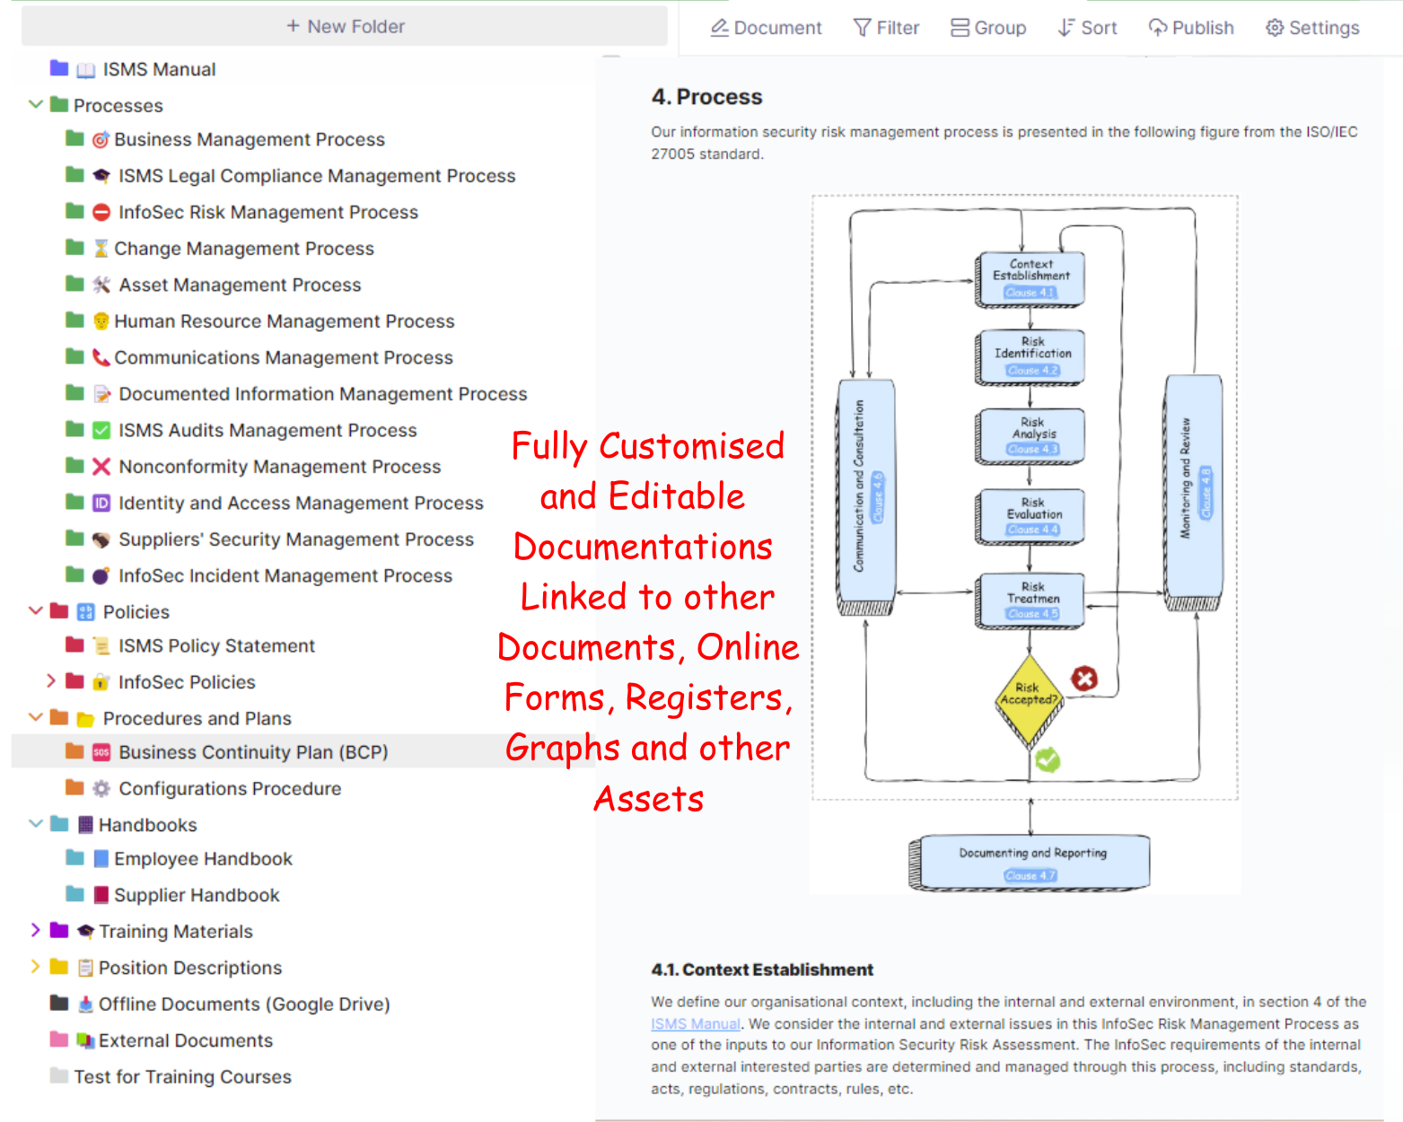Click the New Folder button

click(x=345, y=27)
